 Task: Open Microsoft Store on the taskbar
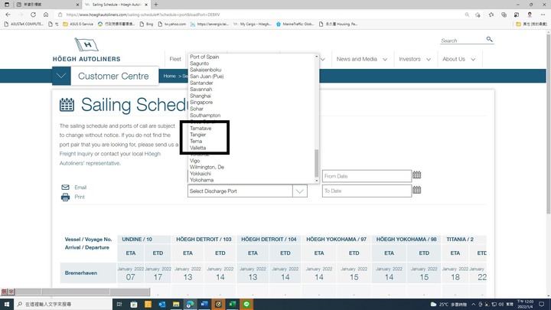click(134, 304)
